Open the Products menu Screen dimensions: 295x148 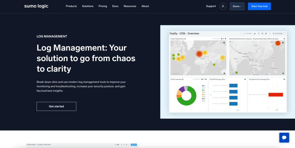pos(71,6)
